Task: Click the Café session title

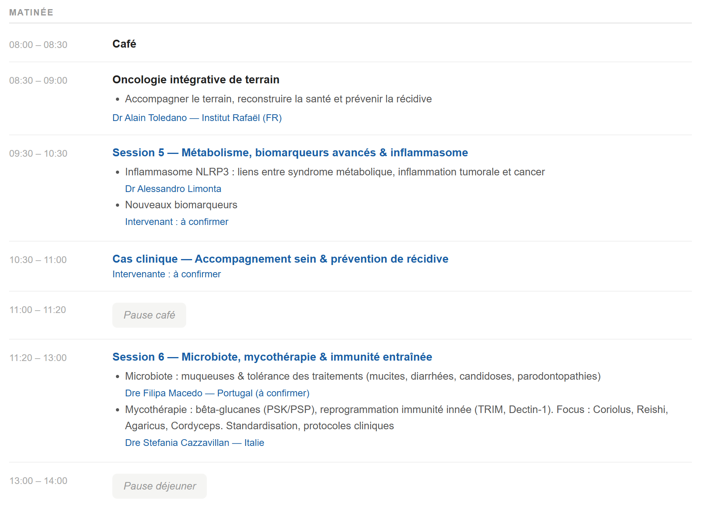Action: click(x=124, y=44)
